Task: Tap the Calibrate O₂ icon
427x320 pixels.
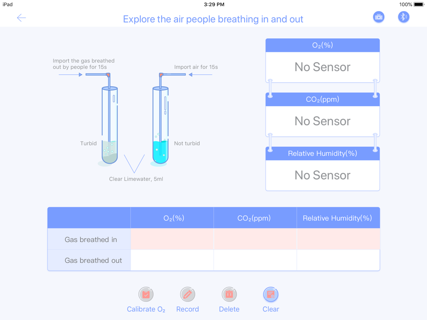Action: click(x=146, y=294)
